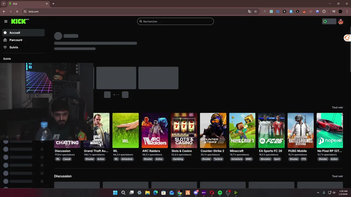Open the EA Sports FC 26 thumbnail
Screen dimensions: 351x197
pos(271,131)
